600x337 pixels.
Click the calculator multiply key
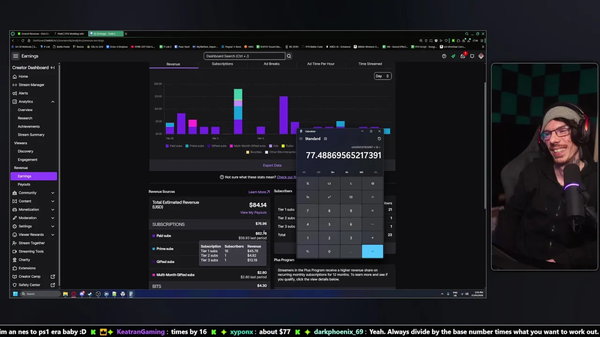pyautogui.click(x=373, y=211)
